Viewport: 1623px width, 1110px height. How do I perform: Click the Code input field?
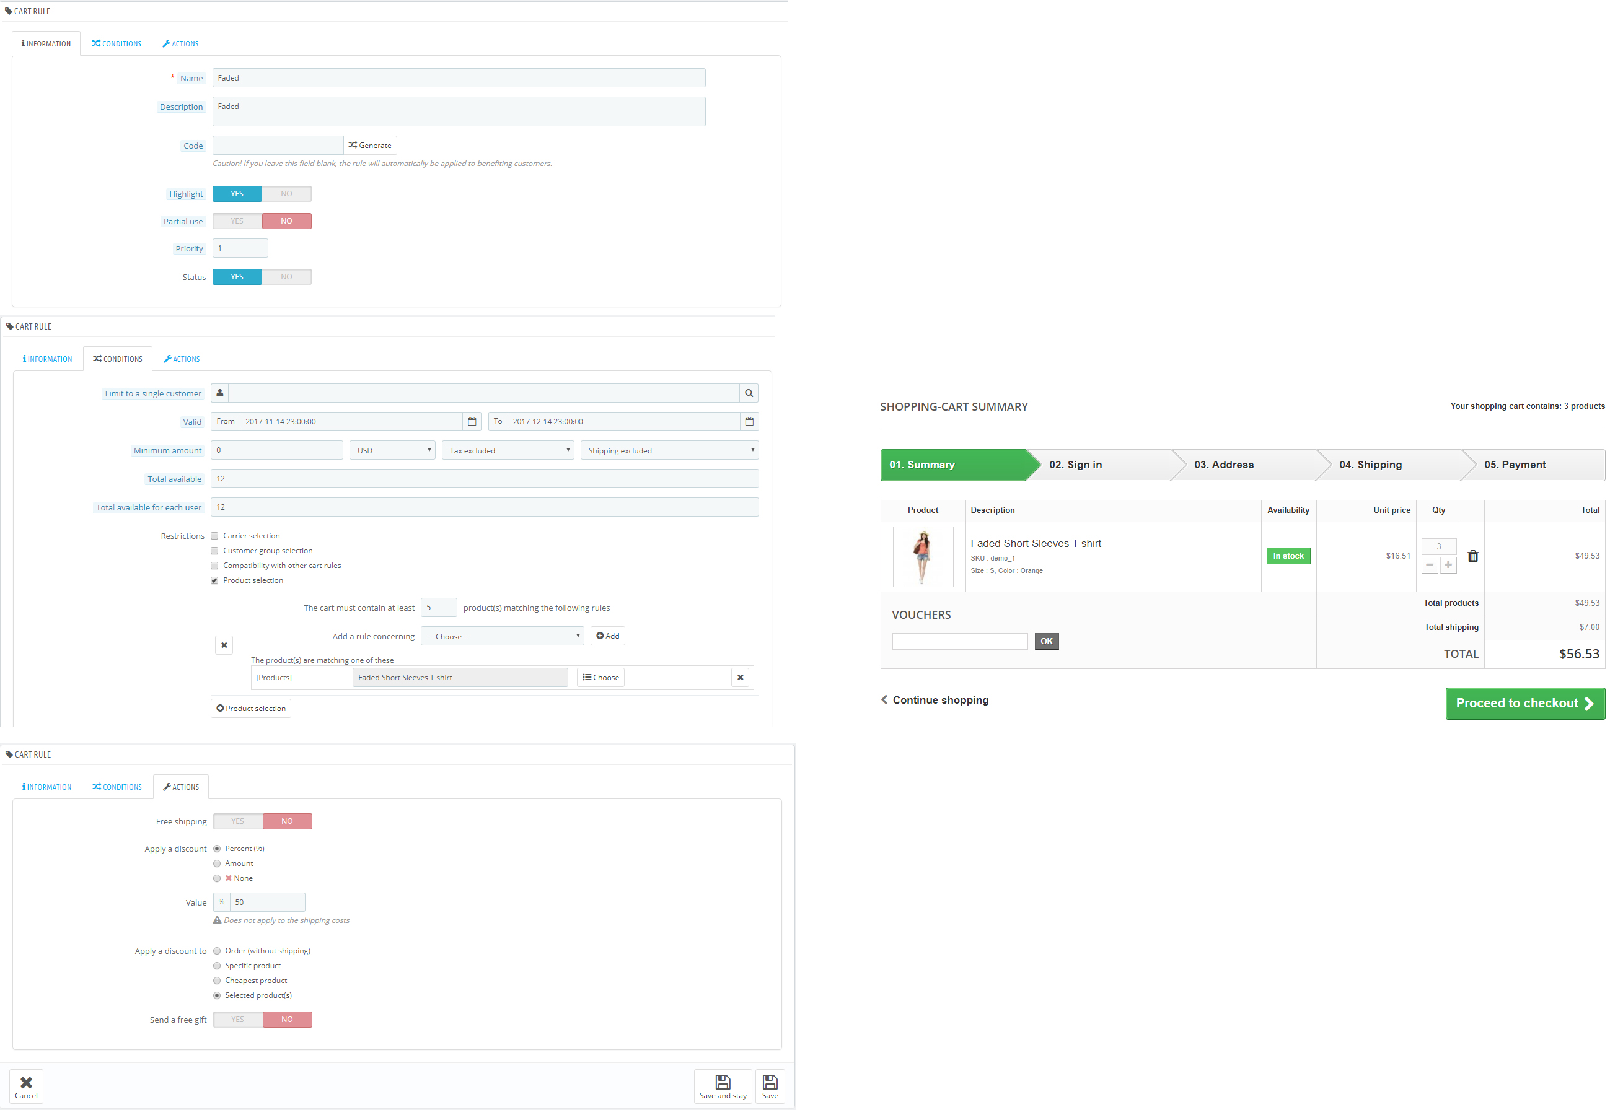click(278, 145)
